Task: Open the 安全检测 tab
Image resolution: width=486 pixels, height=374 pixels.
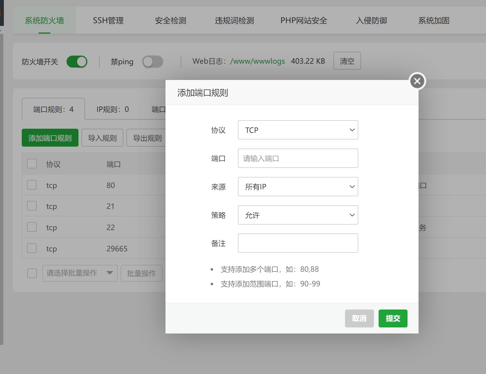Action: 170,20
